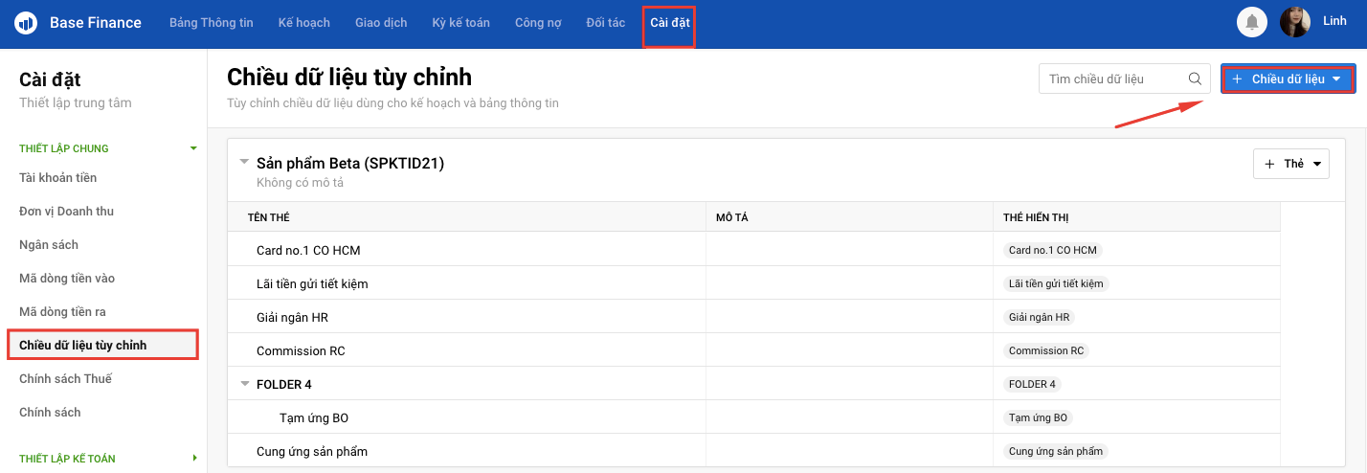This screenshot has width=1367, height=473.
Task: Open dropdown arrow on Chiều dữ liệu button
Action: pos(1336,79)
